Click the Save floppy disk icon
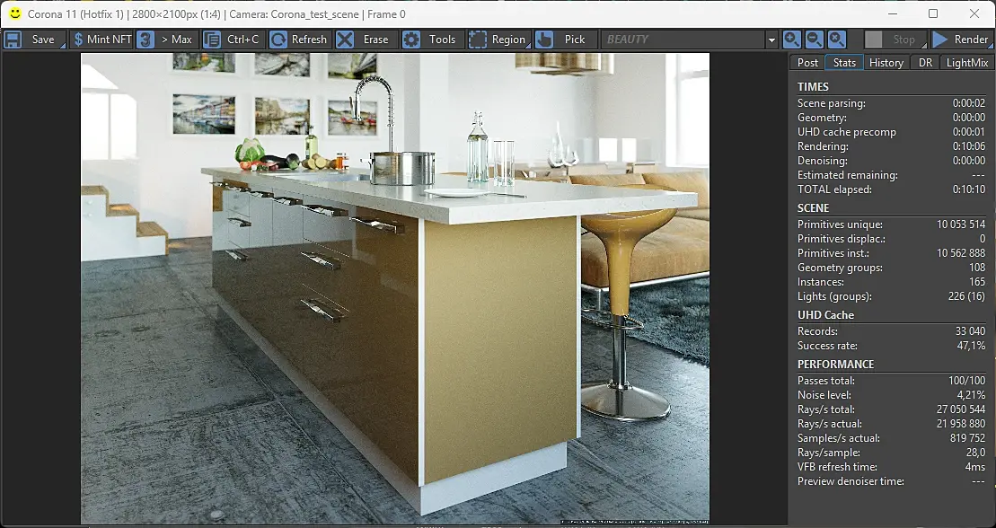This screenshot has height=528, width=996. coord(13,40)
